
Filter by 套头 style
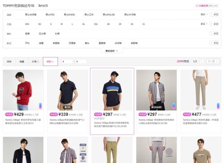(x=87, y=43)
